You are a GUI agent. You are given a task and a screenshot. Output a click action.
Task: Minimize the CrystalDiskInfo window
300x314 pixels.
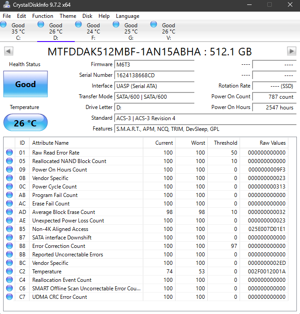[x=249, y=4]
